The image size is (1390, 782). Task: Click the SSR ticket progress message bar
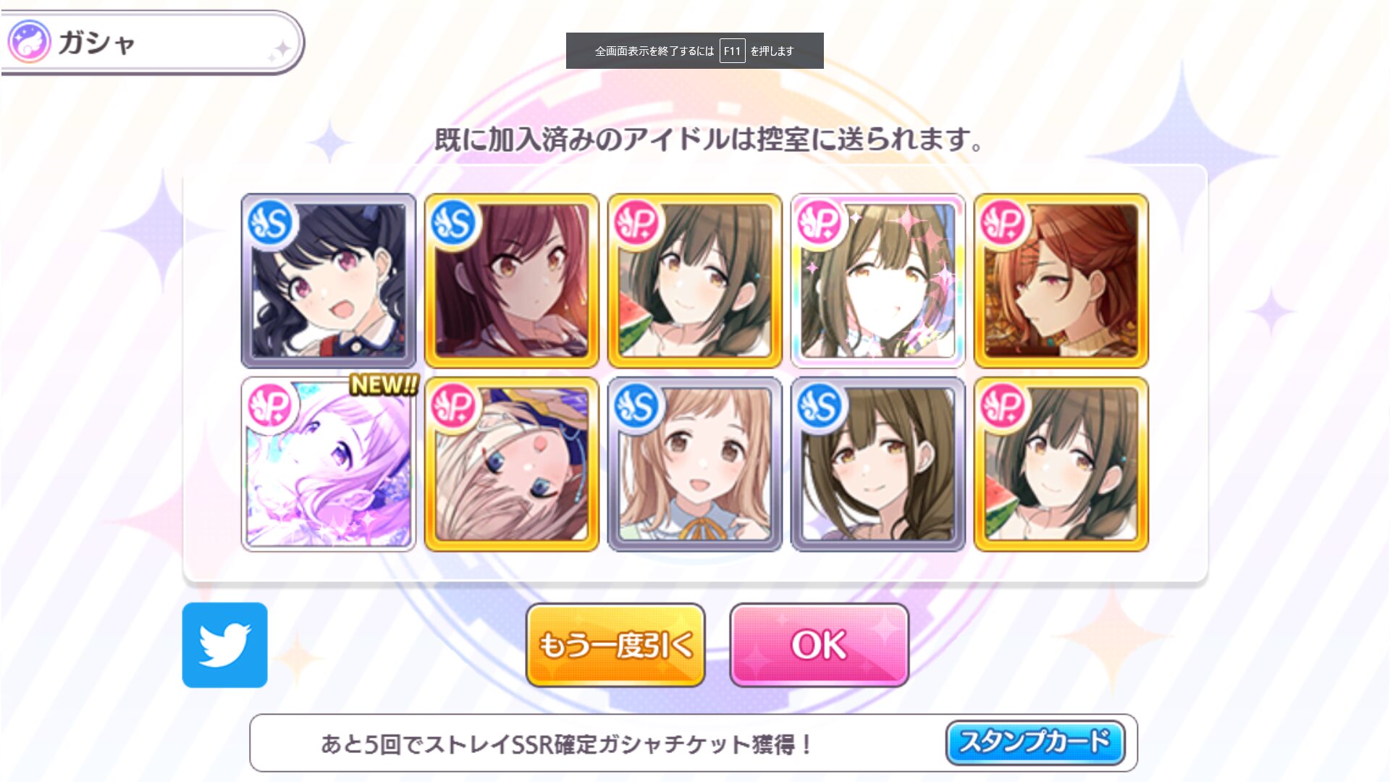pos(694,743)
